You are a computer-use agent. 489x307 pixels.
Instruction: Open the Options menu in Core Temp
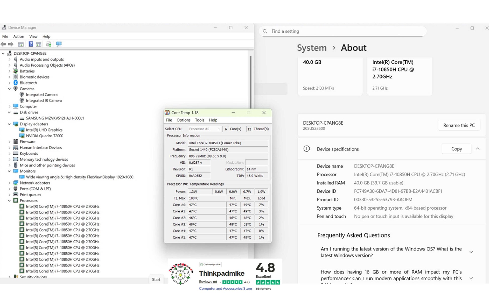[183, 120]
